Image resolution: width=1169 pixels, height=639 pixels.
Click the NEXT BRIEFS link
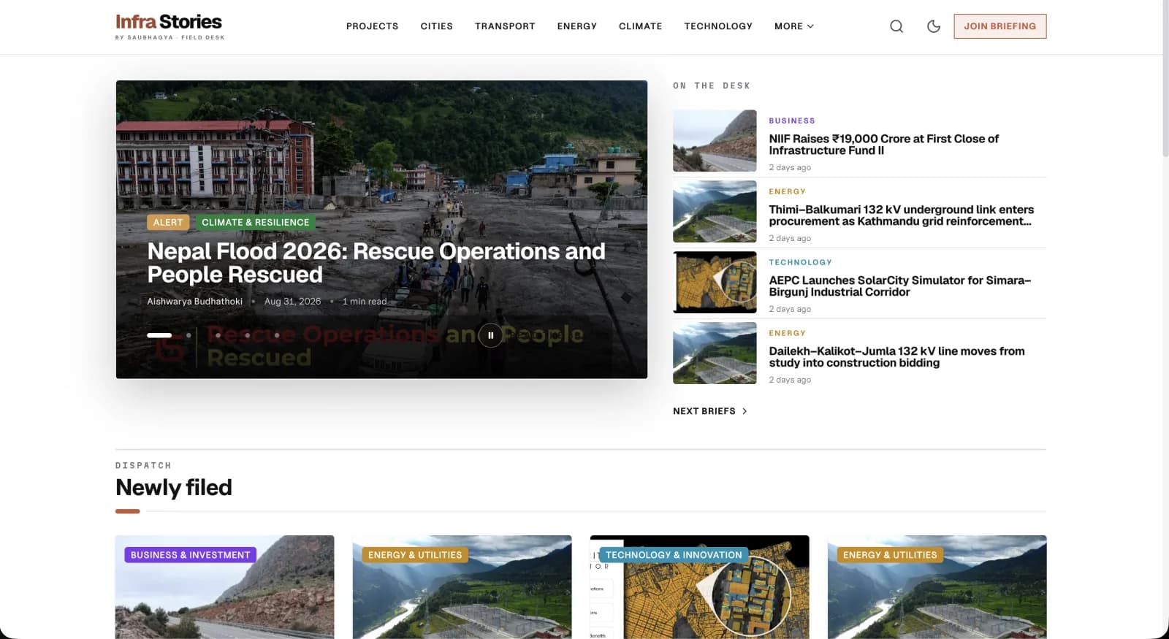coord(710,411)
